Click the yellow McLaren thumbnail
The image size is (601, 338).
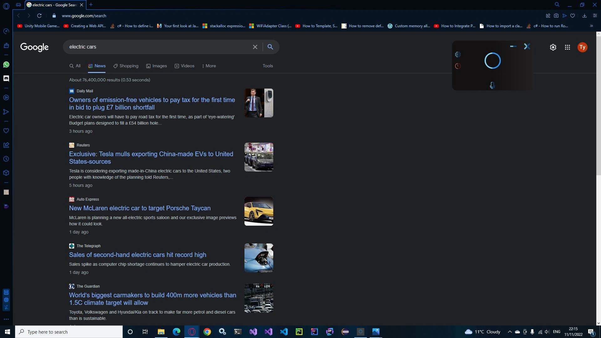tap(259, 211)
